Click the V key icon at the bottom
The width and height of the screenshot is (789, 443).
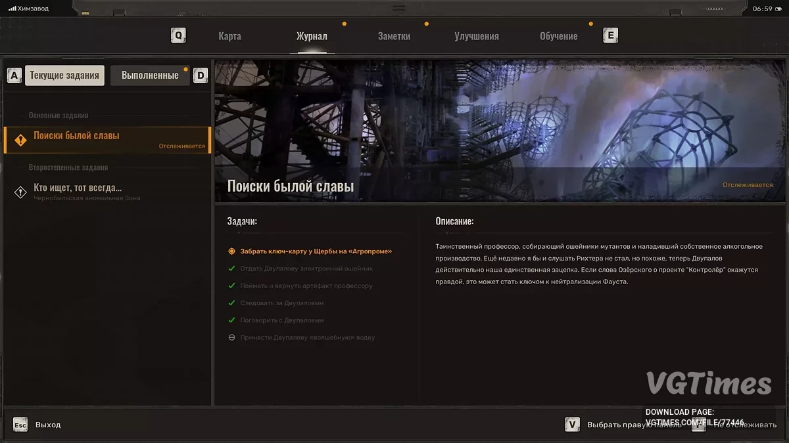572,425
